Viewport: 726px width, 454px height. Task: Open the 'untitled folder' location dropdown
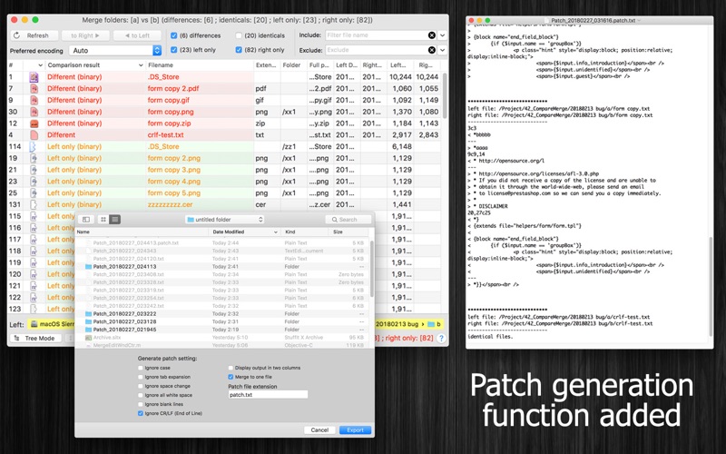coord(225,219)
